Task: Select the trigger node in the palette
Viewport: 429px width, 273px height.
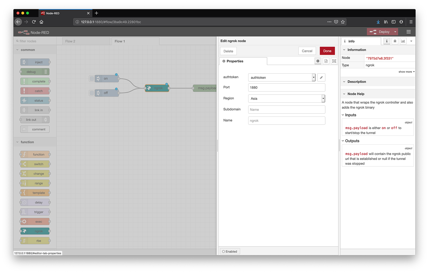Action: point(35,212)
